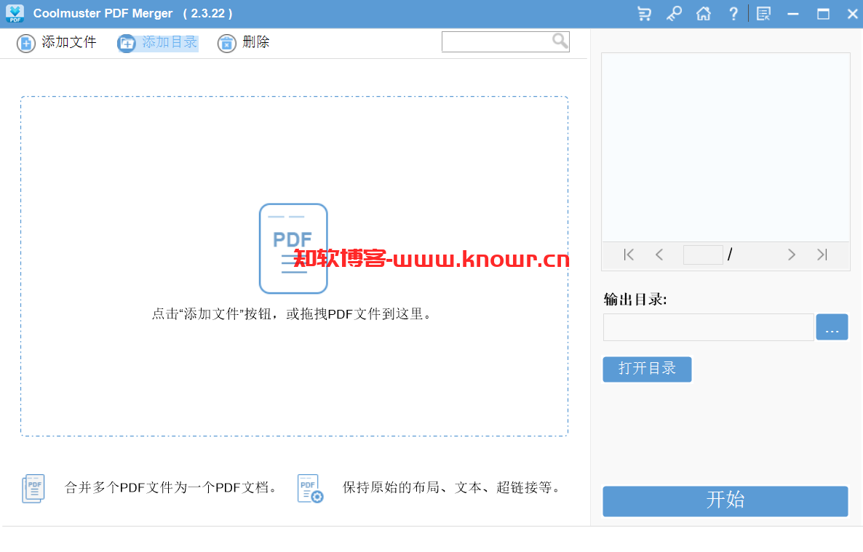The height and width of the screenshot is (552, 863).
Task: Click the PDF with gear icon at bottom
Action: tap(310, 489)
